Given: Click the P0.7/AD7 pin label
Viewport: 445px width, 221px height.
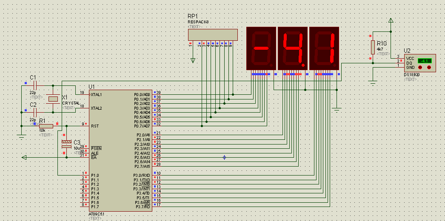Looking at the screenshot, I should 142,126.
